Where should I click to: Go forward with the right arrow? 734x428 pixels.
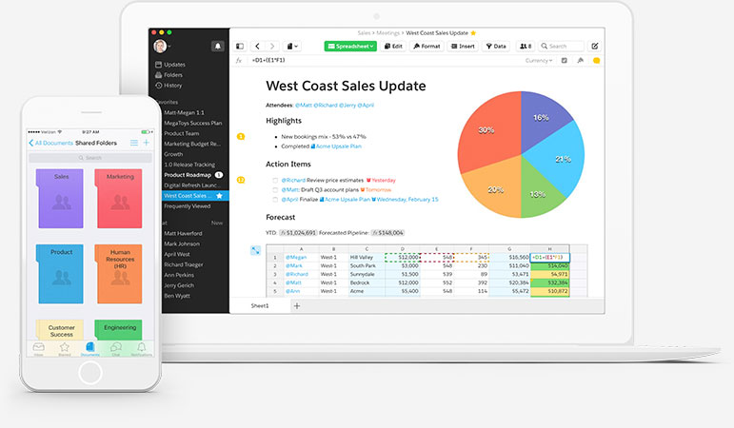(x=272, y=46)
